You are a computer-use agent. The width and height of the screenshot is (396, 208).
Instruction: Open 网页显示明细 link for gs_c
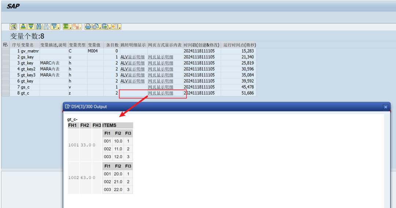click(161, 87)
